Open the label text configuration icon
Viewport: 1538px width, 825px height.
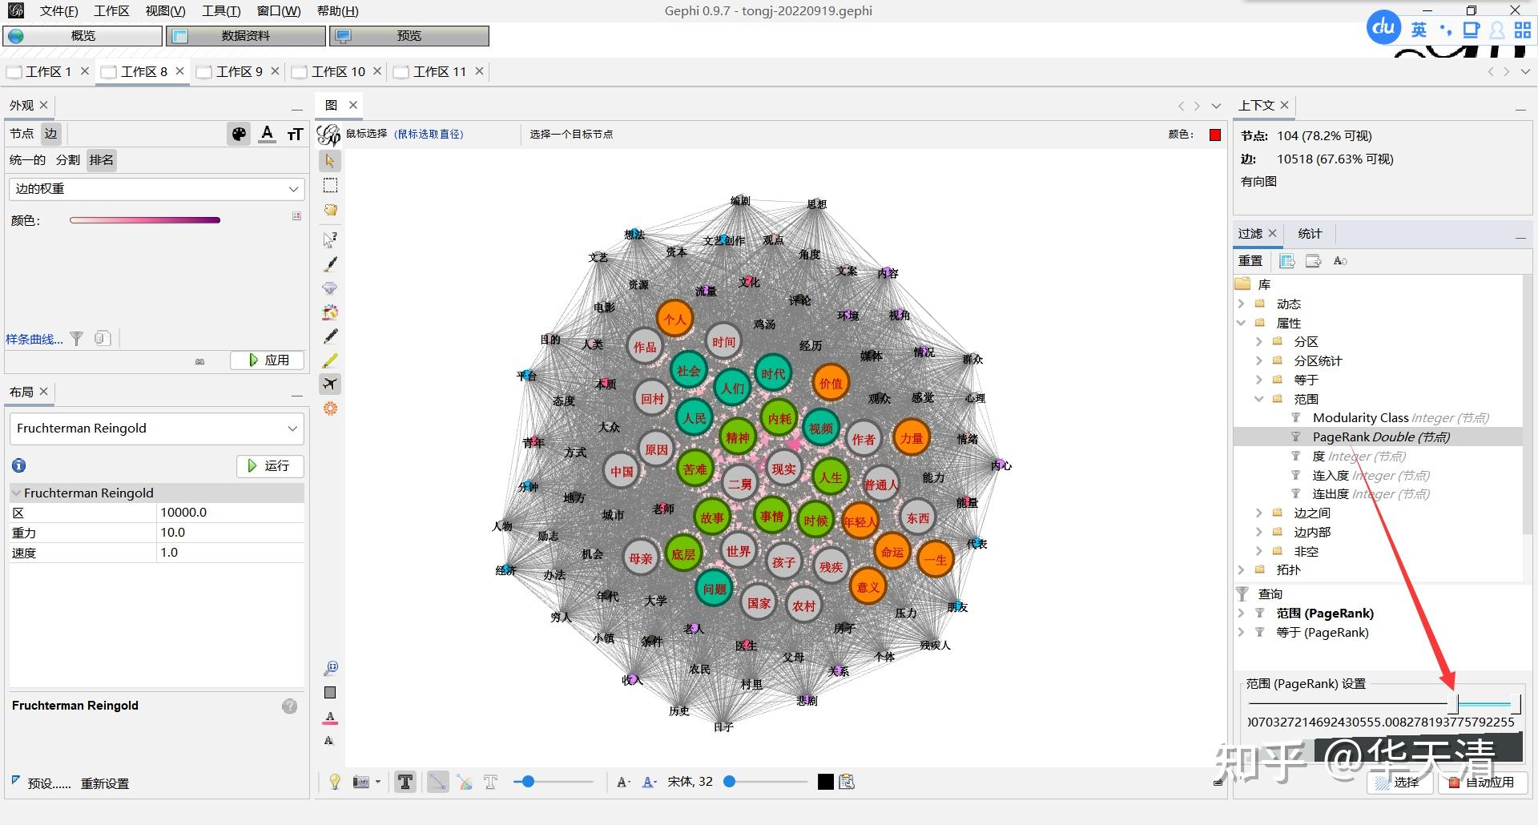(x=847, y=782)
